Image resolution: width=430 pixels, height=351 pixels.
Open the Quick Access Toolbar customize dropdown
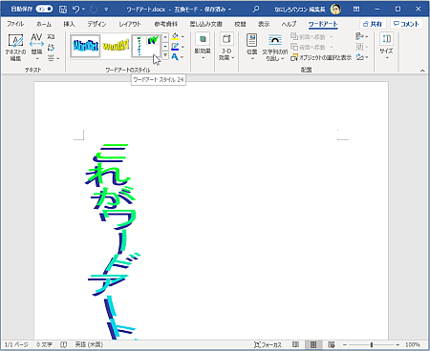(106, 10)
